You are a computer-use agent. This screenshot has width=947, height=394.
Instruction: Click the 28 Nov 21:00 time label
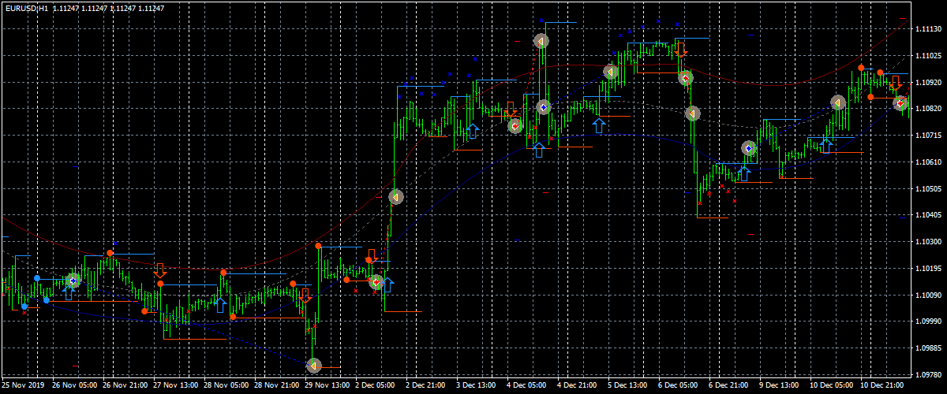pos(277,386)
